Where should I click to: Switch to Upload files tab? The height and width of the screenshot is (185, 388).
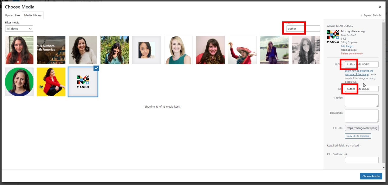point(12,15)
